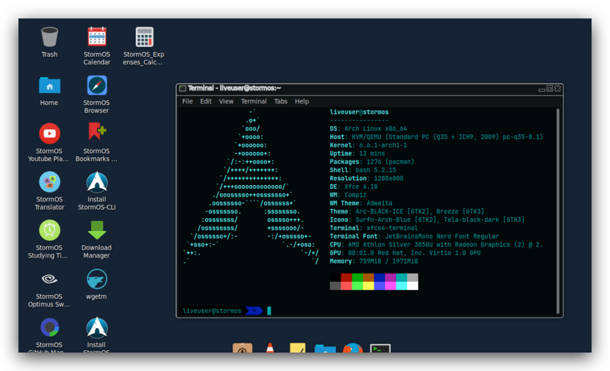The width and height of the screenshot is (610, 371).
Task: Open StormOS GitHub Manager icon
Action: pos(49,328)
